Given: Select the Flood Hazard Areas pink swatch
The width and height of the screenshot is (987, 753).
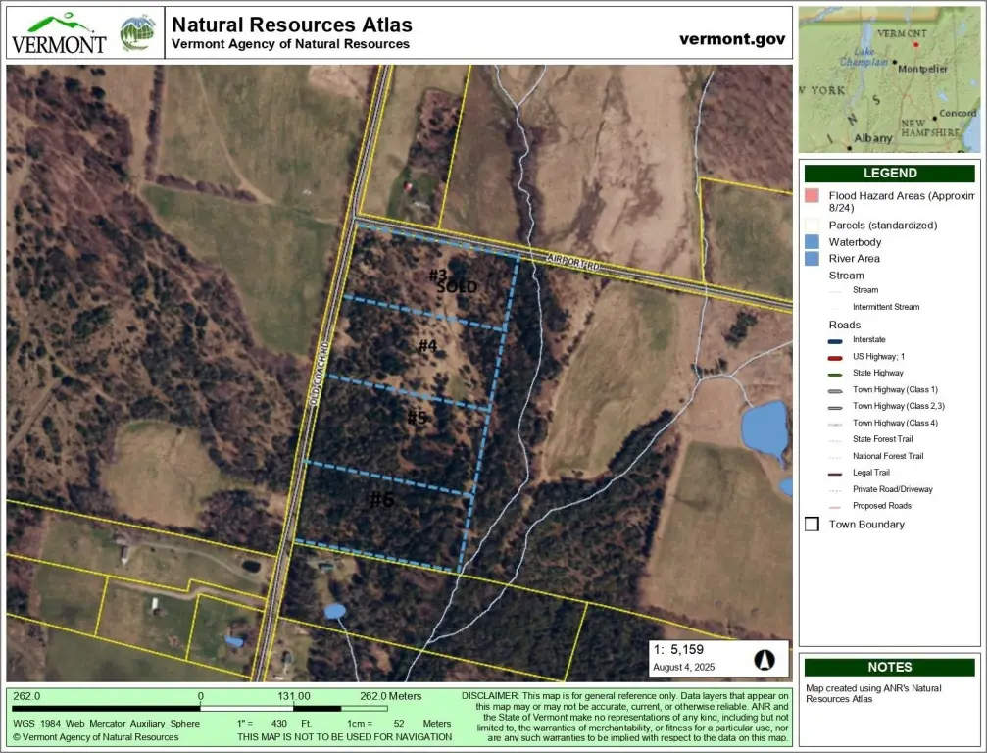Looking at the screenshot, I should point(812,196).
